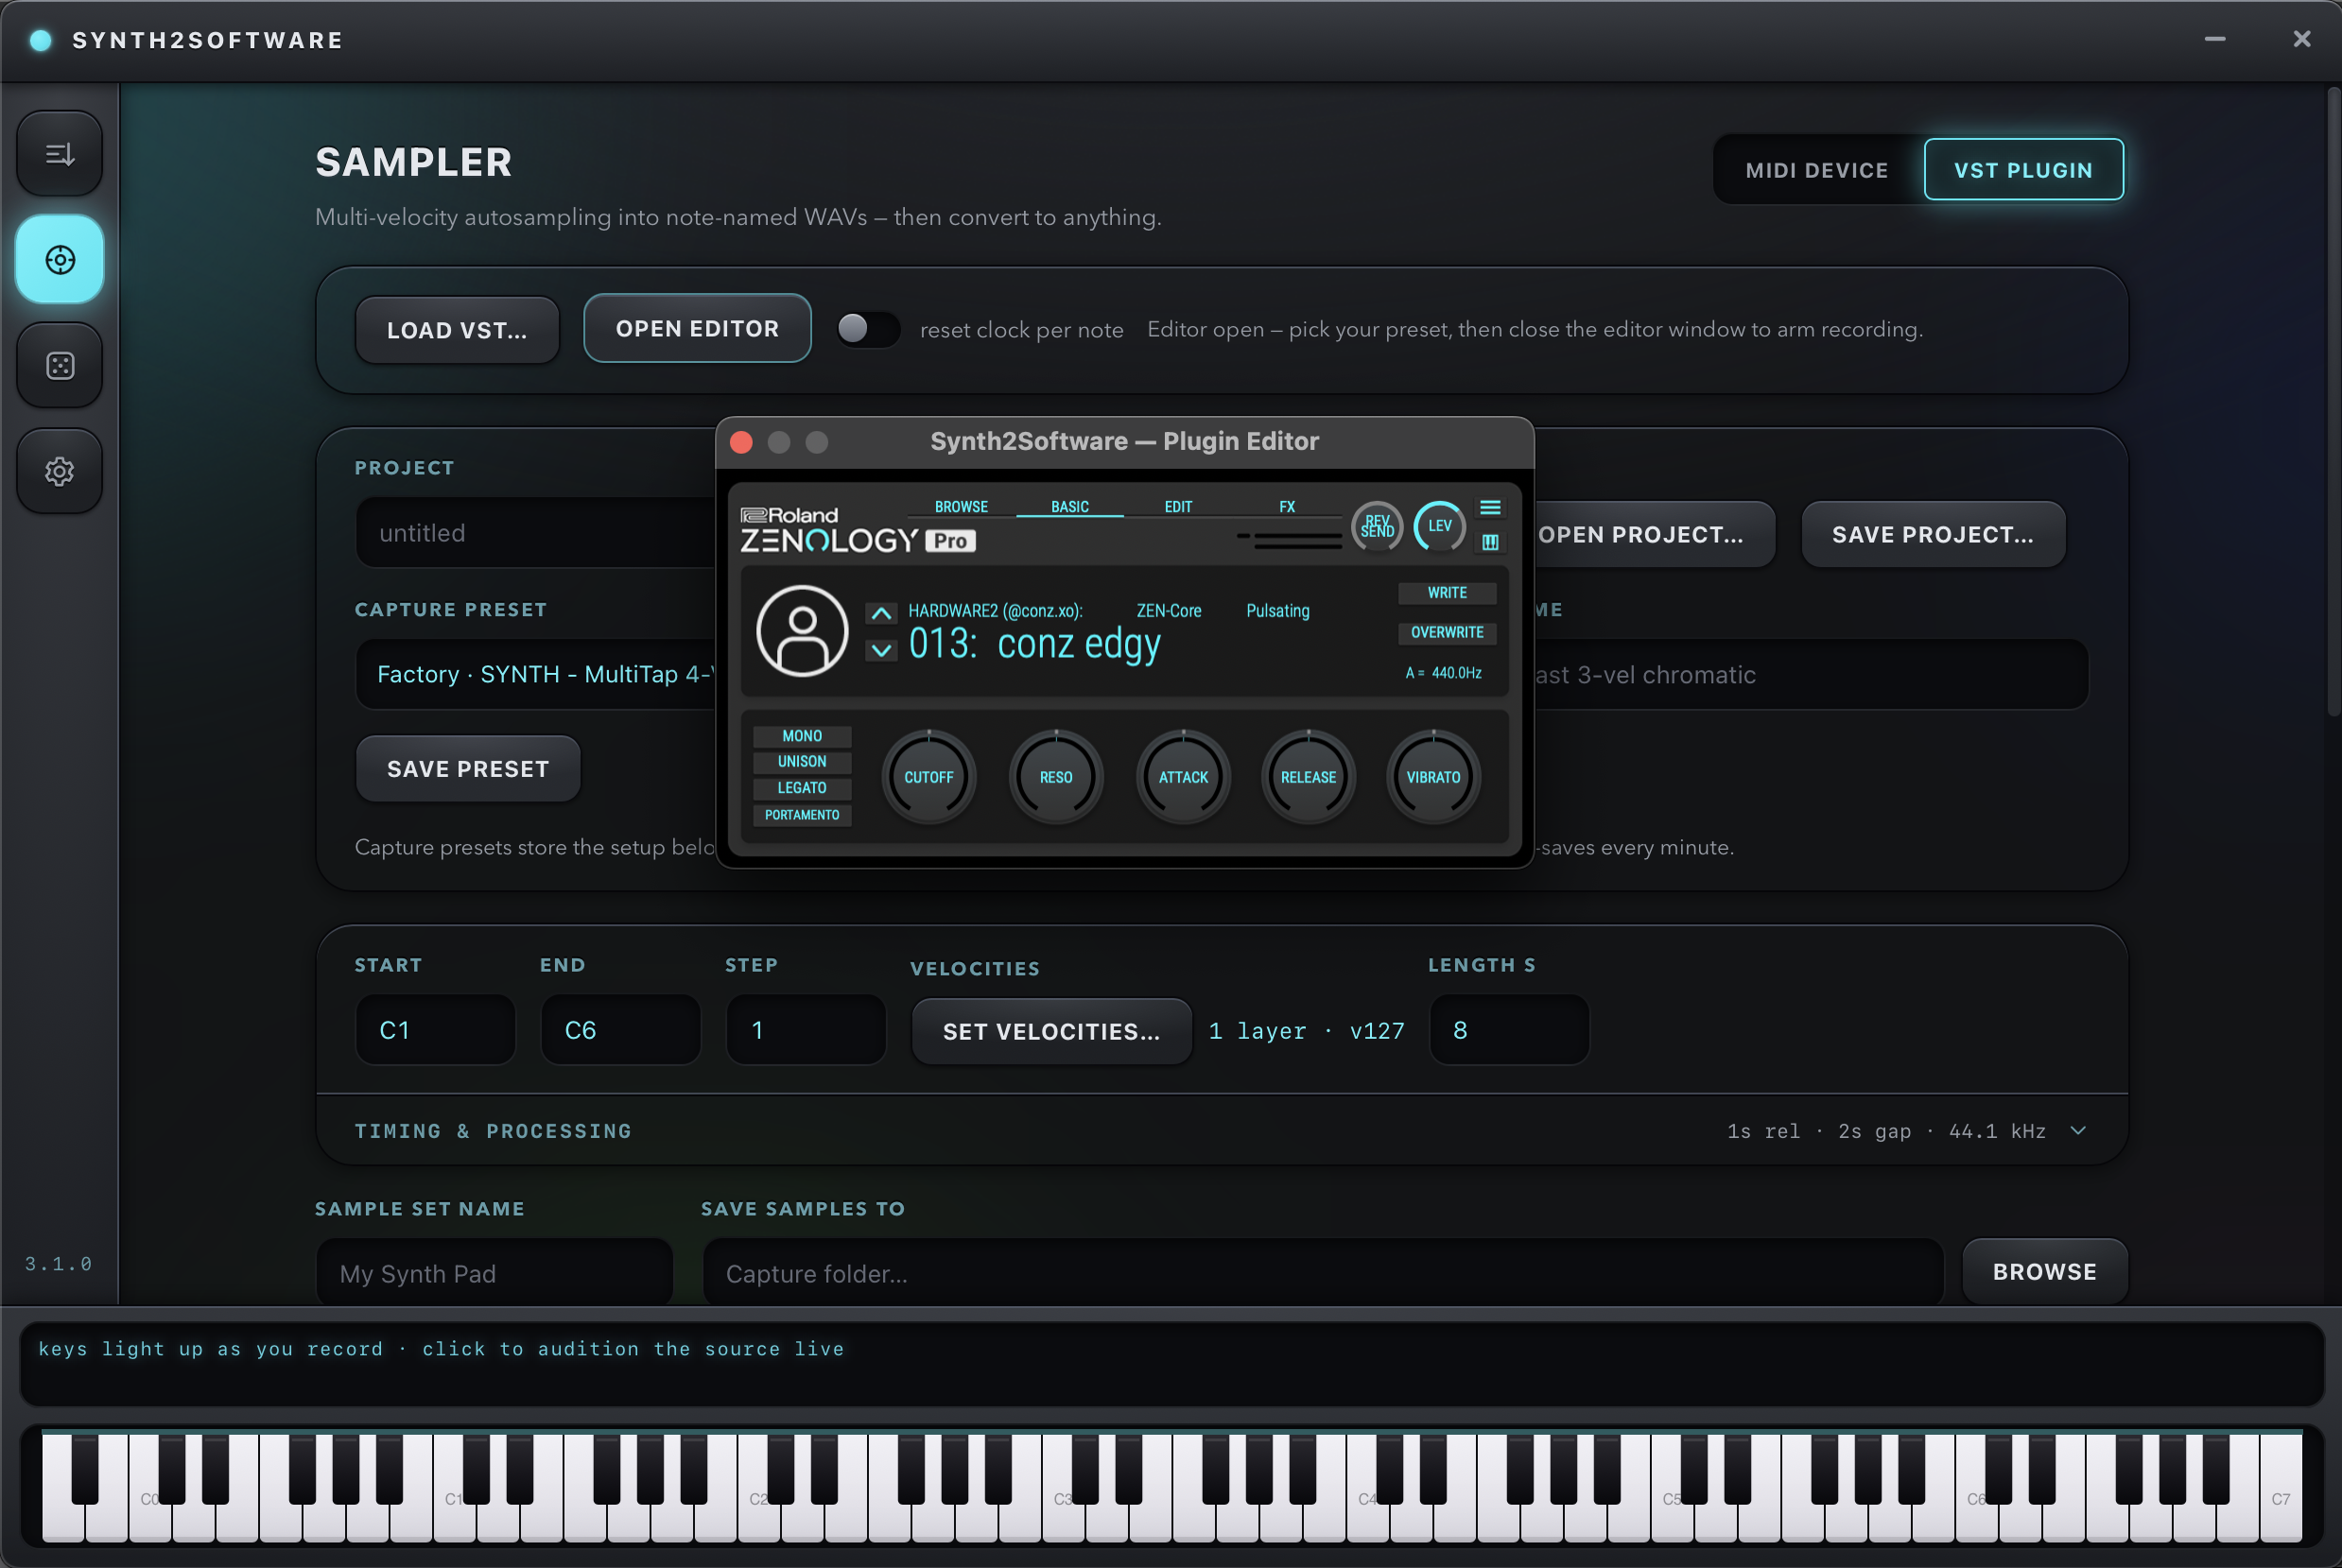Image resolution: width=2342 pixels, height=1568 pixels.
Task: Click the OVERWRITE button in Zenology
Action: (x=1447, y=633)
